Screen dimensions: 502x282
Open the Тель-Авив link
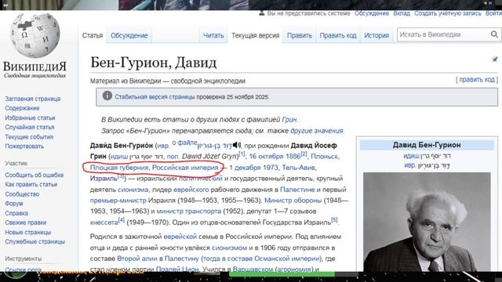(x=298, y=168)
